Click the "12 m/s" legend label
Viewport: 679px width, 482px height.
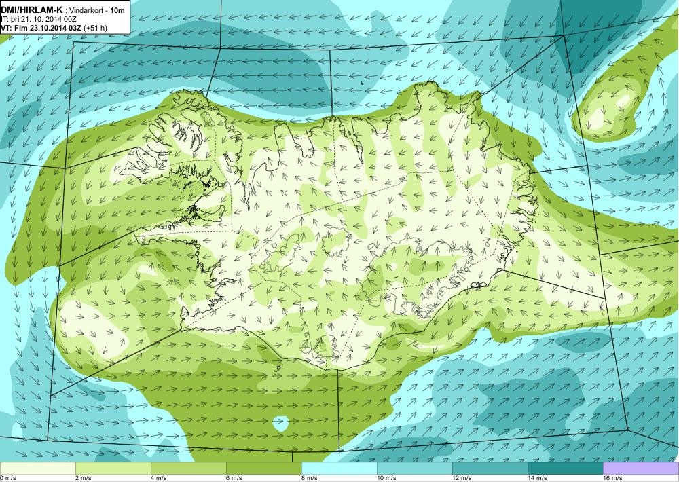click(462, 478)
